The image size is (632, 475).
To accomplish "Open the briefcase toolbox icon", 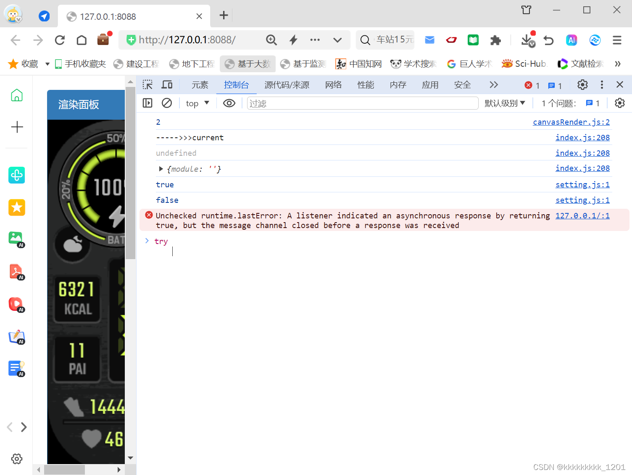I will pos(103,39).
